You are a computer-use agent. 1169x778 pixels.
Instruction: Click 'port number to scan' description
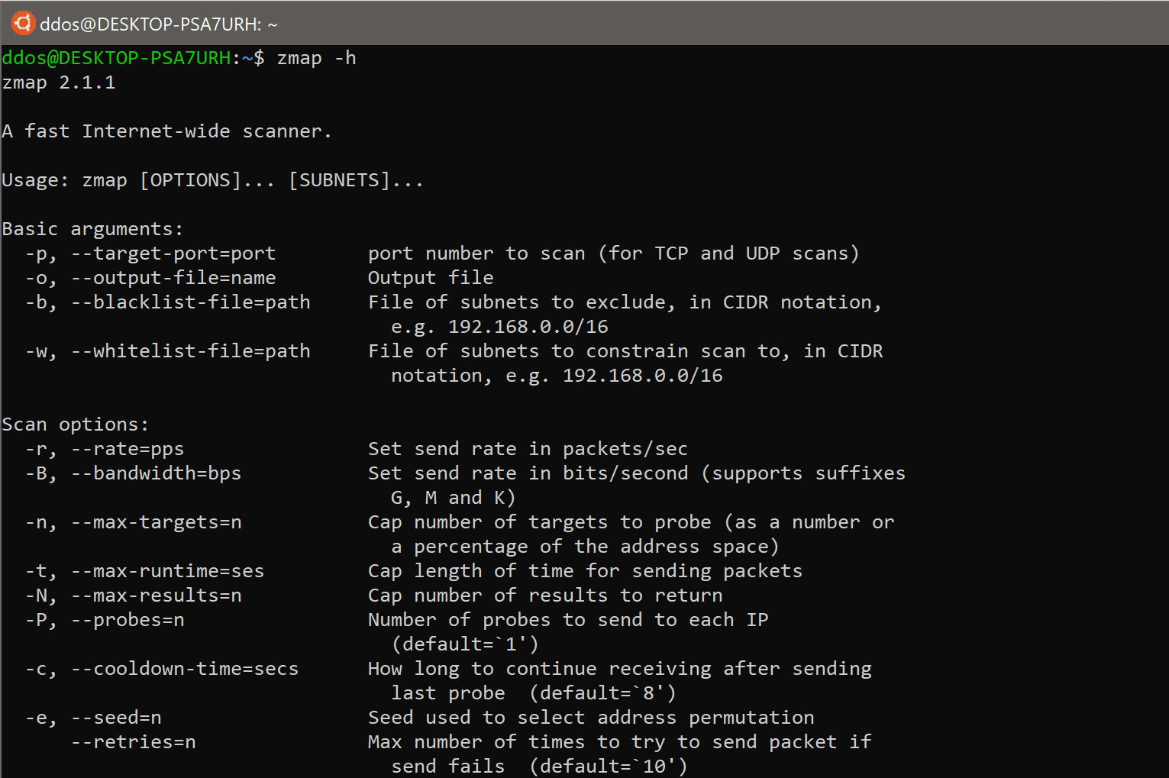click(x=476, y=253)
